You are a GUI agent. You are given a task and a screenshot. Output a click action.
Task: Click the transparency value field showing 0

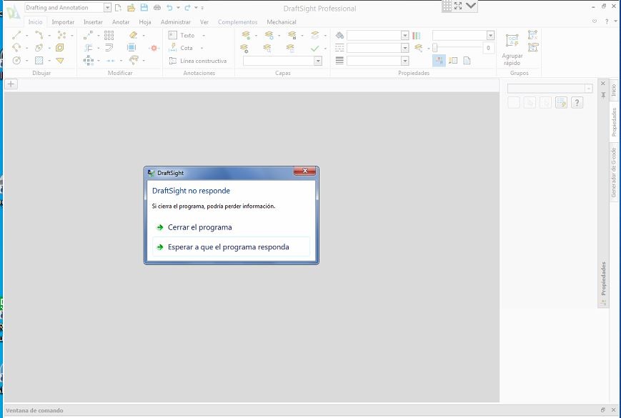coord(488,48)
